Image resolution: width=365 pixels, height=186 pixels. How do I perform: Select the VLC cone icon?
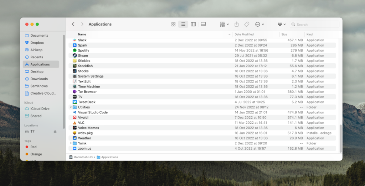pos(74,123)
